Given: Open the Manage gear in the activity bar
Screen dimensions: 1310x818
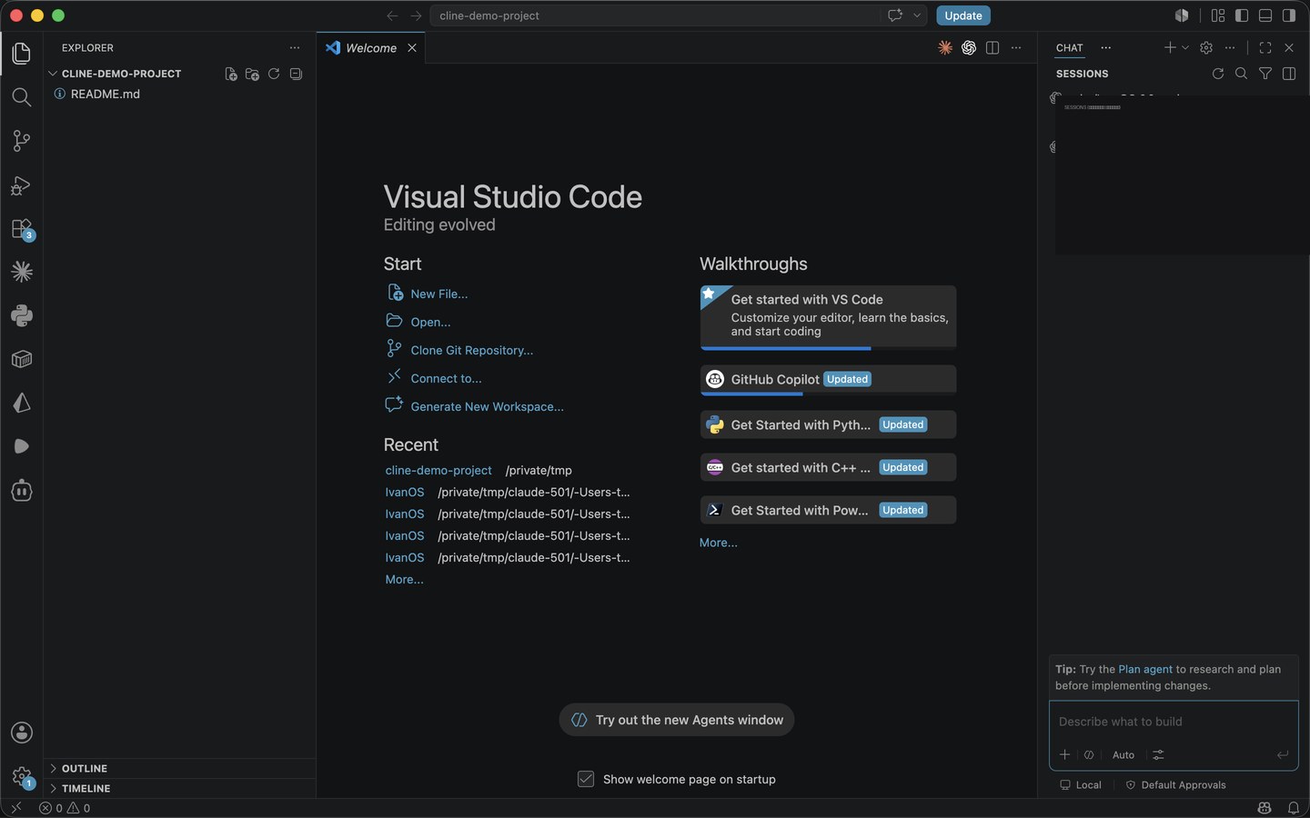Looking at the screenshot, I should (21, 777).
